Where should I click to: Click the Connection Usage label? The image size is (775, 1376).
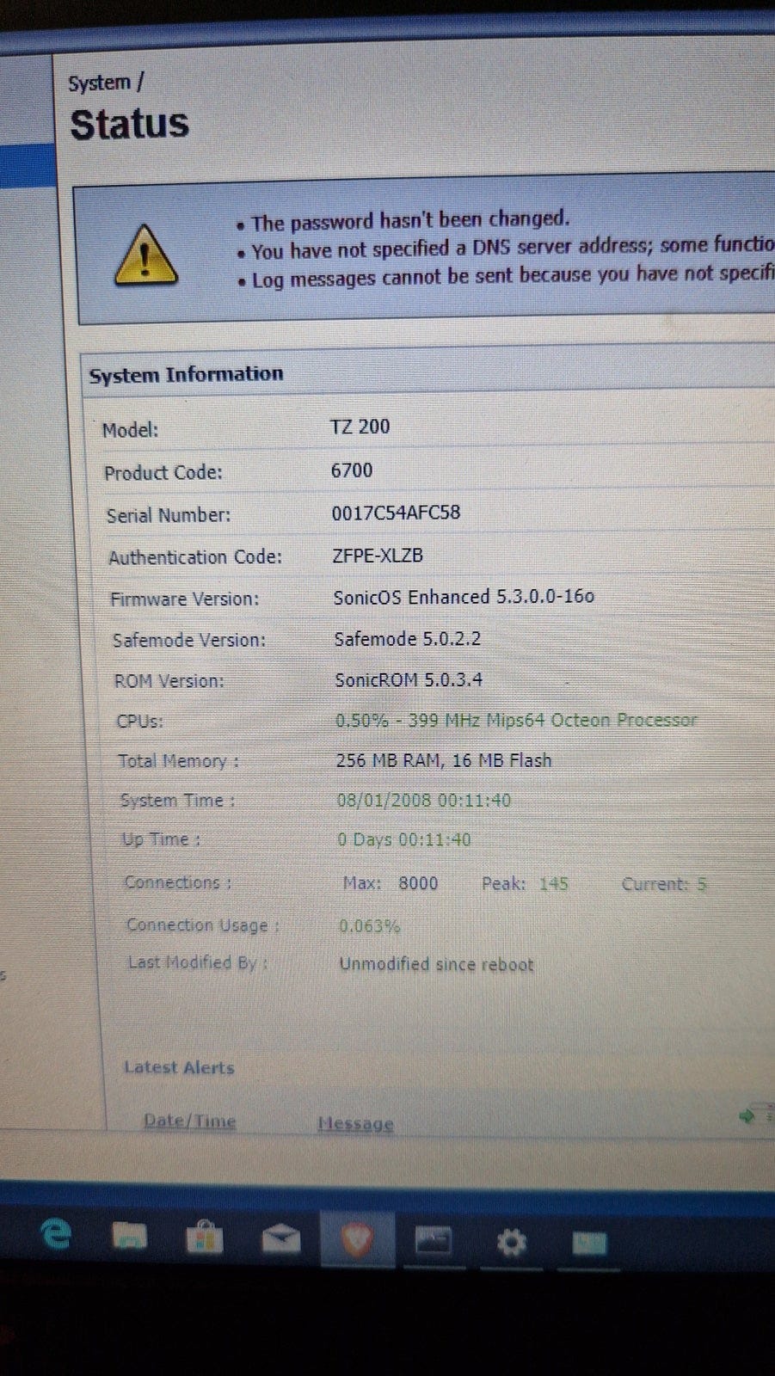pos(203,925)
